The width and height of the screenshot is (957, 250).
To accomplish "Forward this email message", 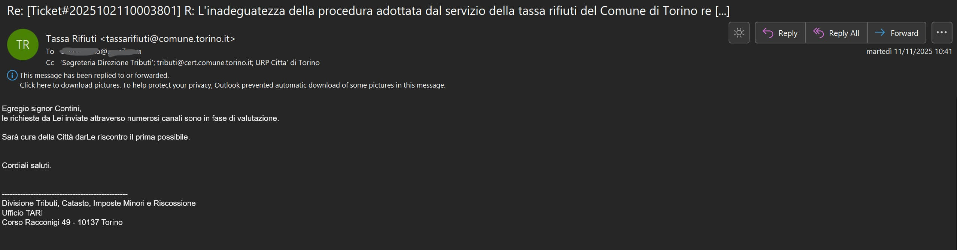I will pos(896,33).
